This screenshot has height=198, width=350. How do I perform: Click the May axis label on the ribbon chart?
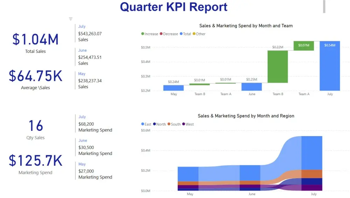coord(190,194)
